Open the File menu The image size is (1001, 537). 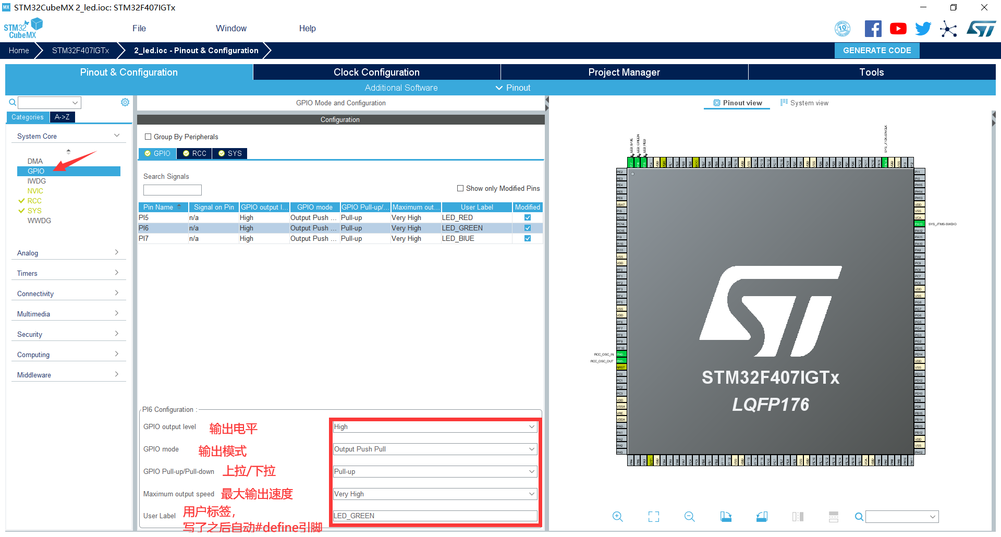[x=139, y=28]
